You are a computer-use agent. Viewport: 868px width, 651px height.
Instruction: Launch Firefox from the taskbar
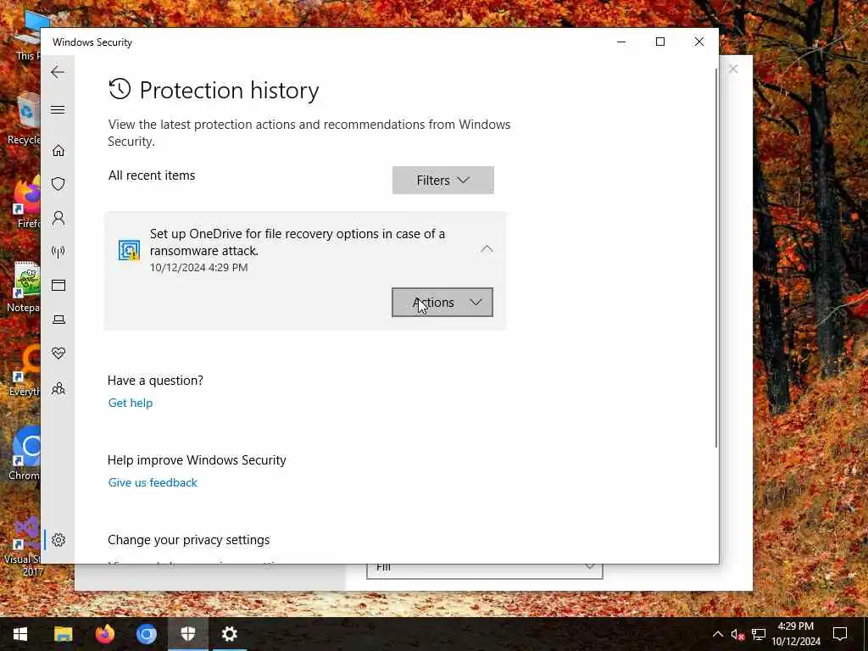[x=104, y=634]
